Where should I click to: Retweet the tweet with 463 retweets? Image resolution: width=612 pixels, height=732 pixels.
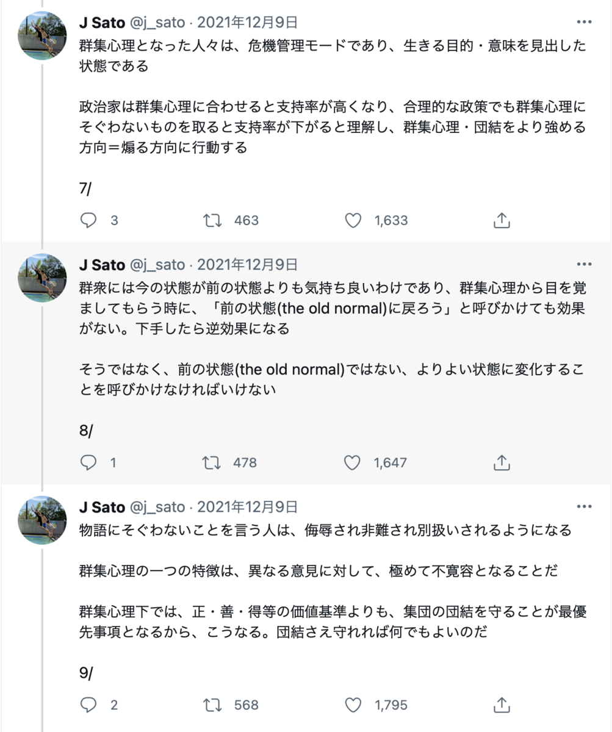coord(212,220)
